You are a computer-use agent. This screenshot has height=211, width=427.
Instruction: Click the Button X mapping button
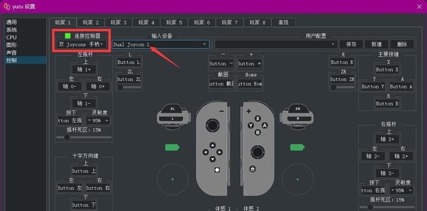coord(387,70)
